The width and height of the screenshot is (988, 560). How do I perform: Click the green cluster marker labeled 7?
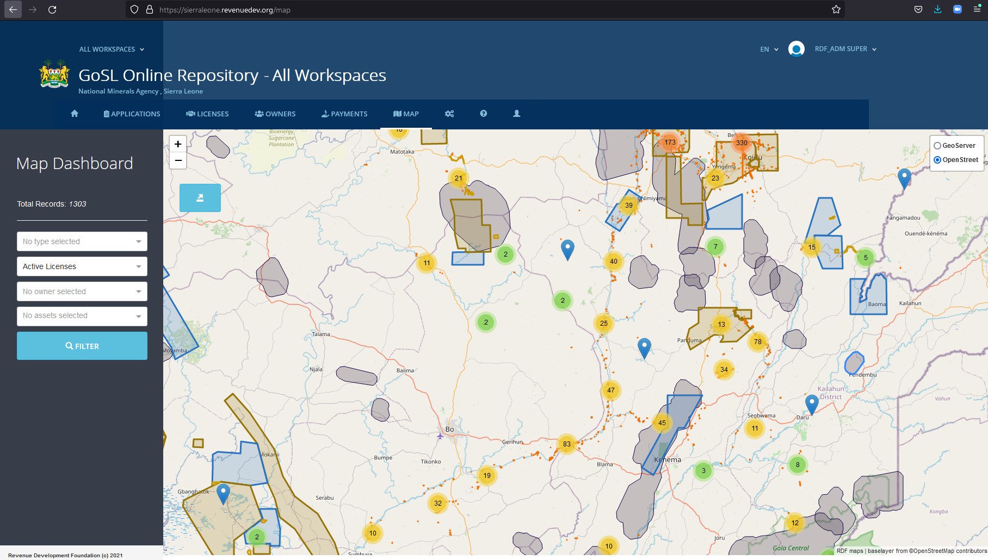[715, 247]
